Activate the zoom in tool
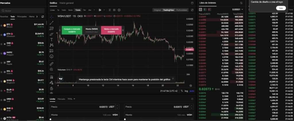The width and height of the screenshot is (294, 121). tap(52, 69)
